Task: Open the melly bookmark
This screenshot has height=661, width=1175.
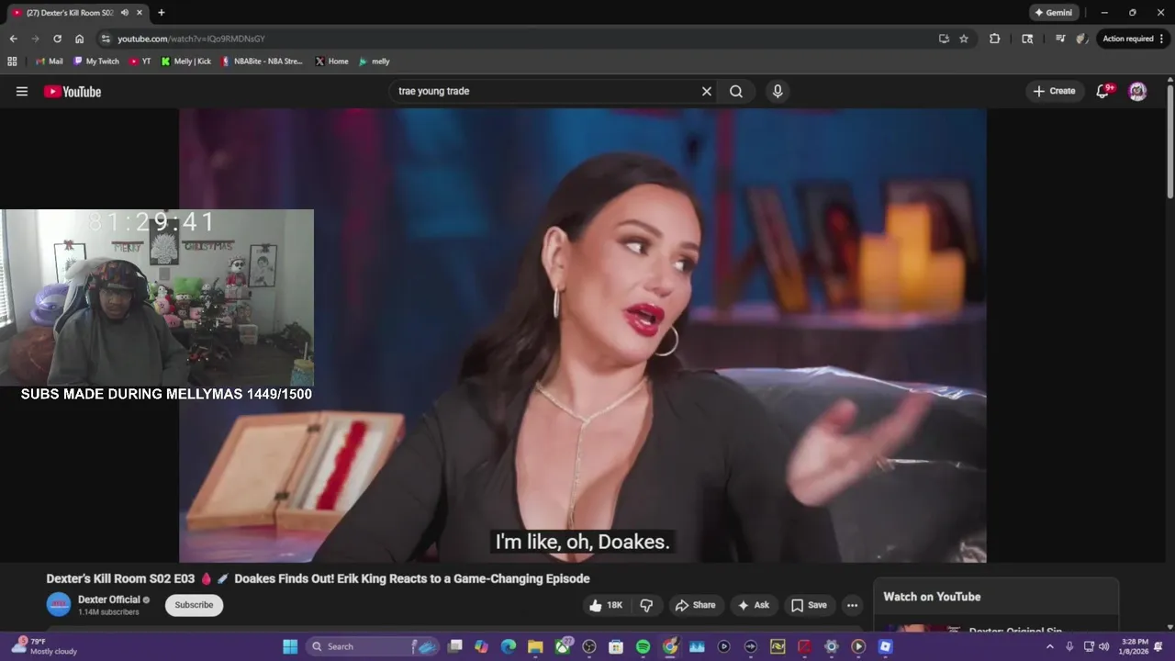Action: click(375, 62)
